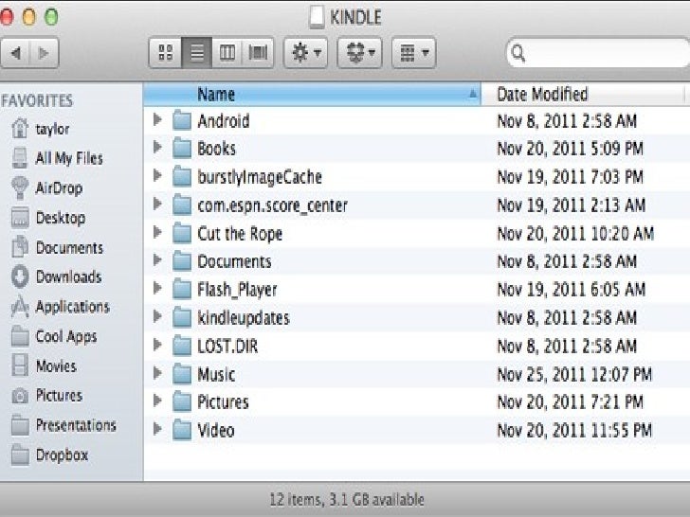Click the green zoom window button
This screenshot has height=517, width=690.
pyautogui.click(x=51, y=17)
